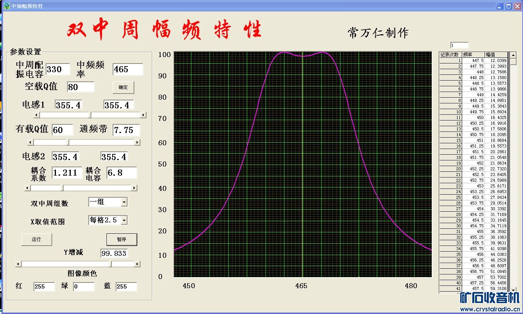Click right arrow of the 电感1 slider
The height and width of the screenshot is (314, 523).
click(143, 115)
